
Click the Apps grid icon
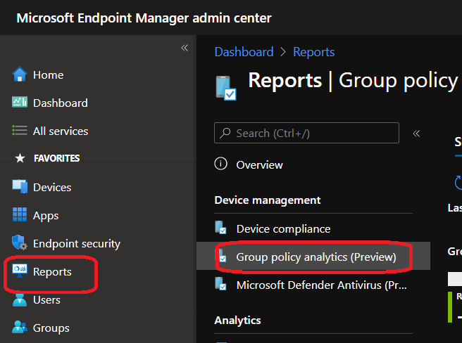tap(19, 216)
